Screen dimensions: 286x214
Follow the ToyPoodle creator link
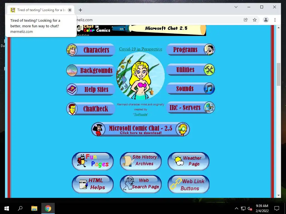point(140,115)
